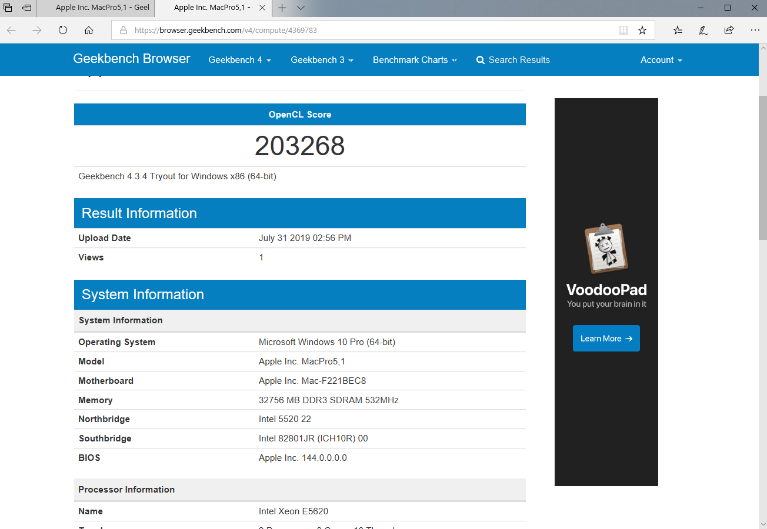This screenshot has height=529, width=767.
Task: Expand the Geekbench 3 dropdown menu
Action: [x=322, y=60]
